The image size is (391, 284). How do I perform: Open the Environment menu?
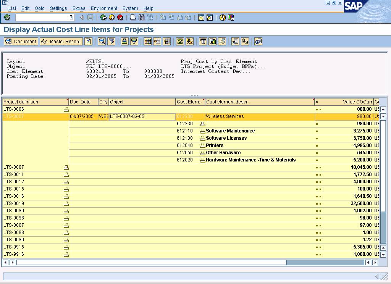(x=104, y=8)
